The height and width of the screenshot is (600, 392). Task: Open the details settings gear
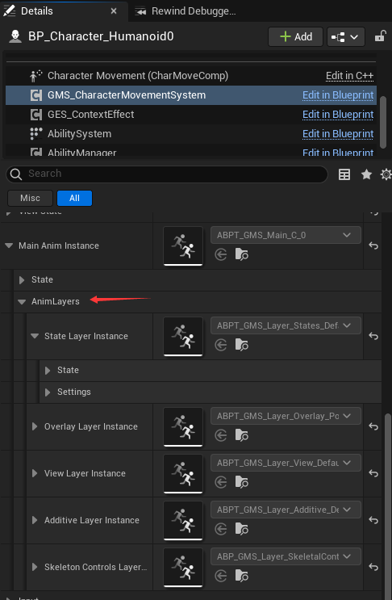tap(386, 174)
